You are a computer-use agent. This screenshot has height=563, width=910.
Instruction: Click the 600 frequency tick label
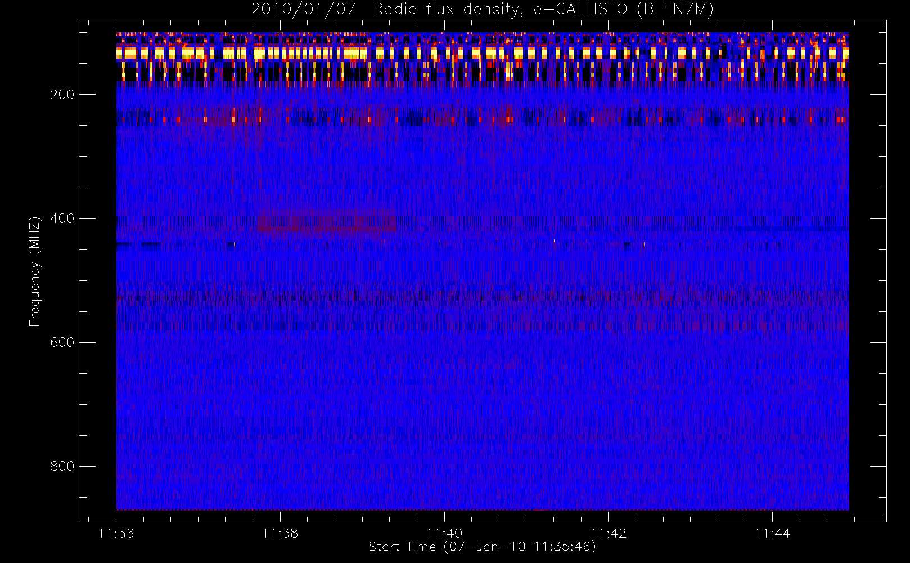pyautogui.click(x=62, y=342)
